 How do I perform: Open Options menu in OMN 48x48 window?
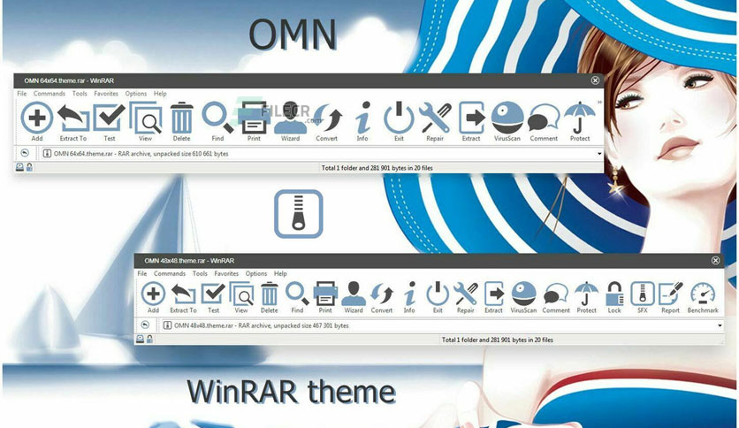pyautogui.click(x=256, y=273)
